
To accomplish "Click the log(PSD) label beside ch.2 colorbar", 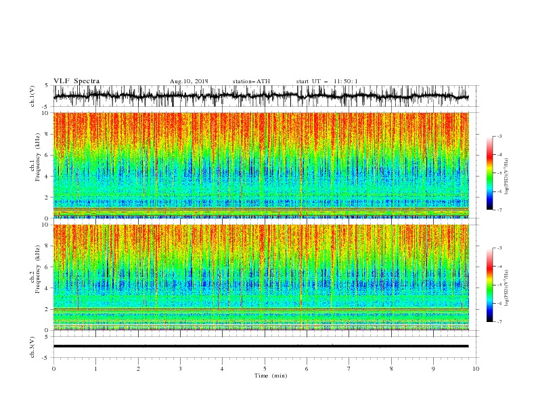I will point(507,287).
